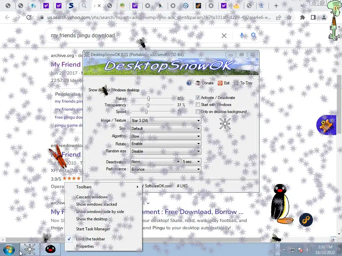Click the microphone voice search icon
The width and height of the screenshot is (342, 256).
coord(242,35)
